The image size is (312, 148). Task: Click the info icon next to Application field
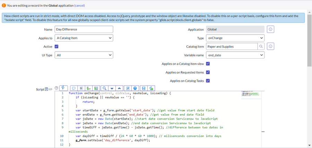tap(270, 29)
